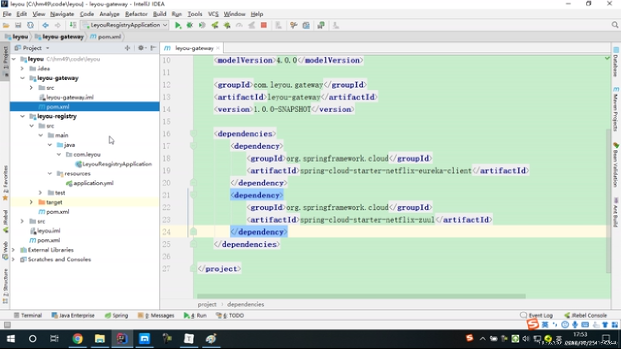Open the Messages tool window

coord(156,315)
